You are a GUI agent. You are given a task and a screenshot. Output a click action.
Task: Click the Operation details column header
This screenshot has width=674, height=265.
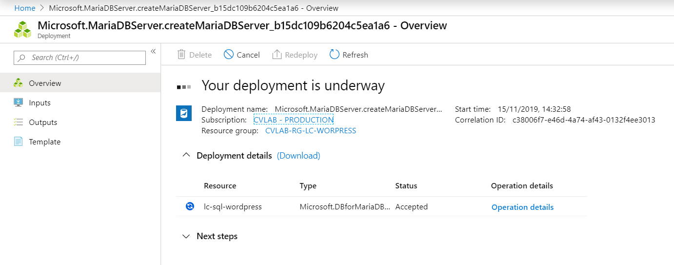(522, 185)
